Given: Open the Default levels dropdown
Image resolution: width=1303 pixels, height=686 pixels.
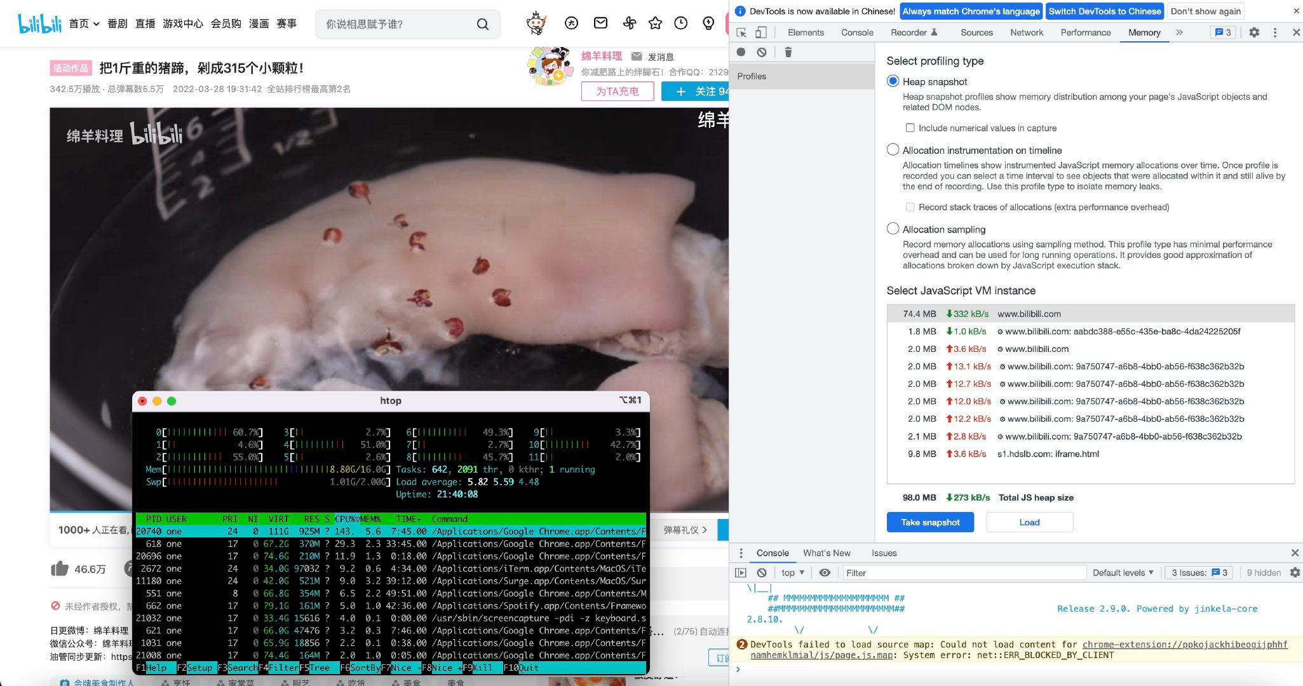Looking at the screenshot, I should [x=1123, y=572].
